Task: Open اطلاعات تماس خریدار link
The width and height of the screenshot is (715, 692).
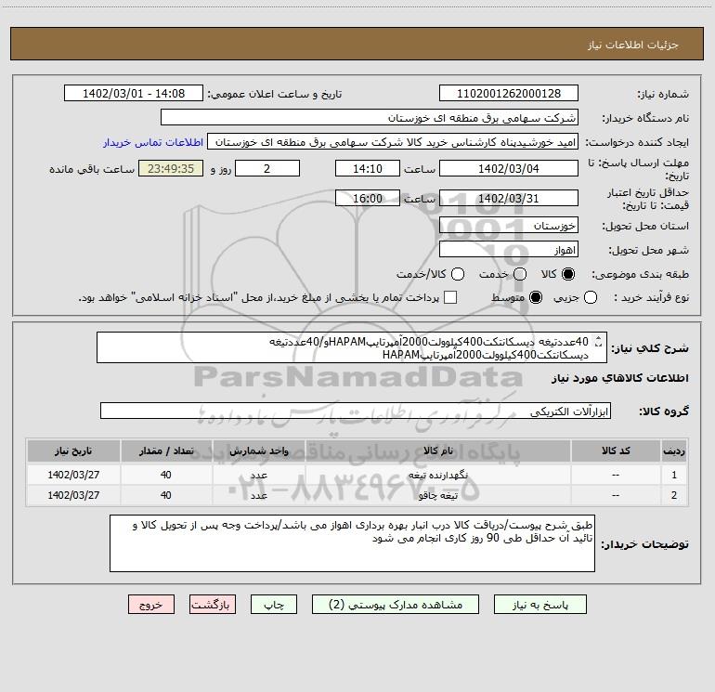Action: coord(153,142)
